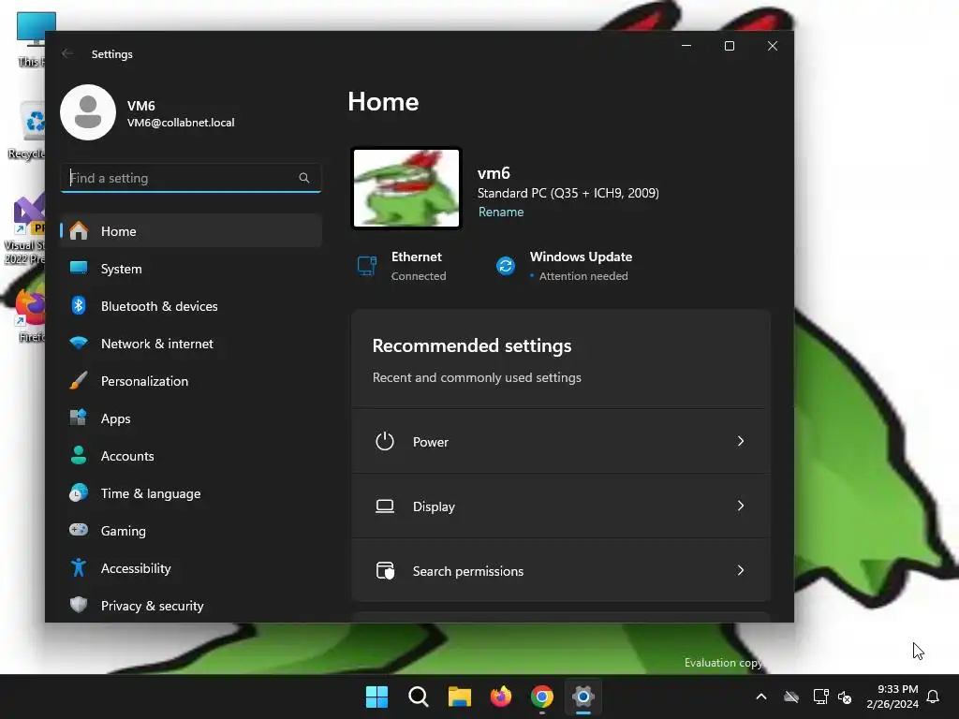Click the Rename link for vm6
The image size is (959, 719).
tap(501, 213)
